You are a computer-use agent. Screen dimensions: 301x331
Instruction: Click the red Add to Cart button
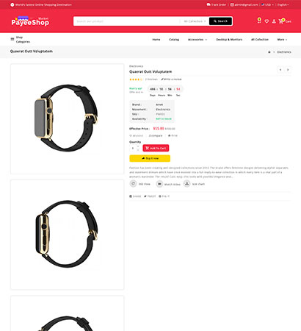pyautogui.click(x=156, y=148)
